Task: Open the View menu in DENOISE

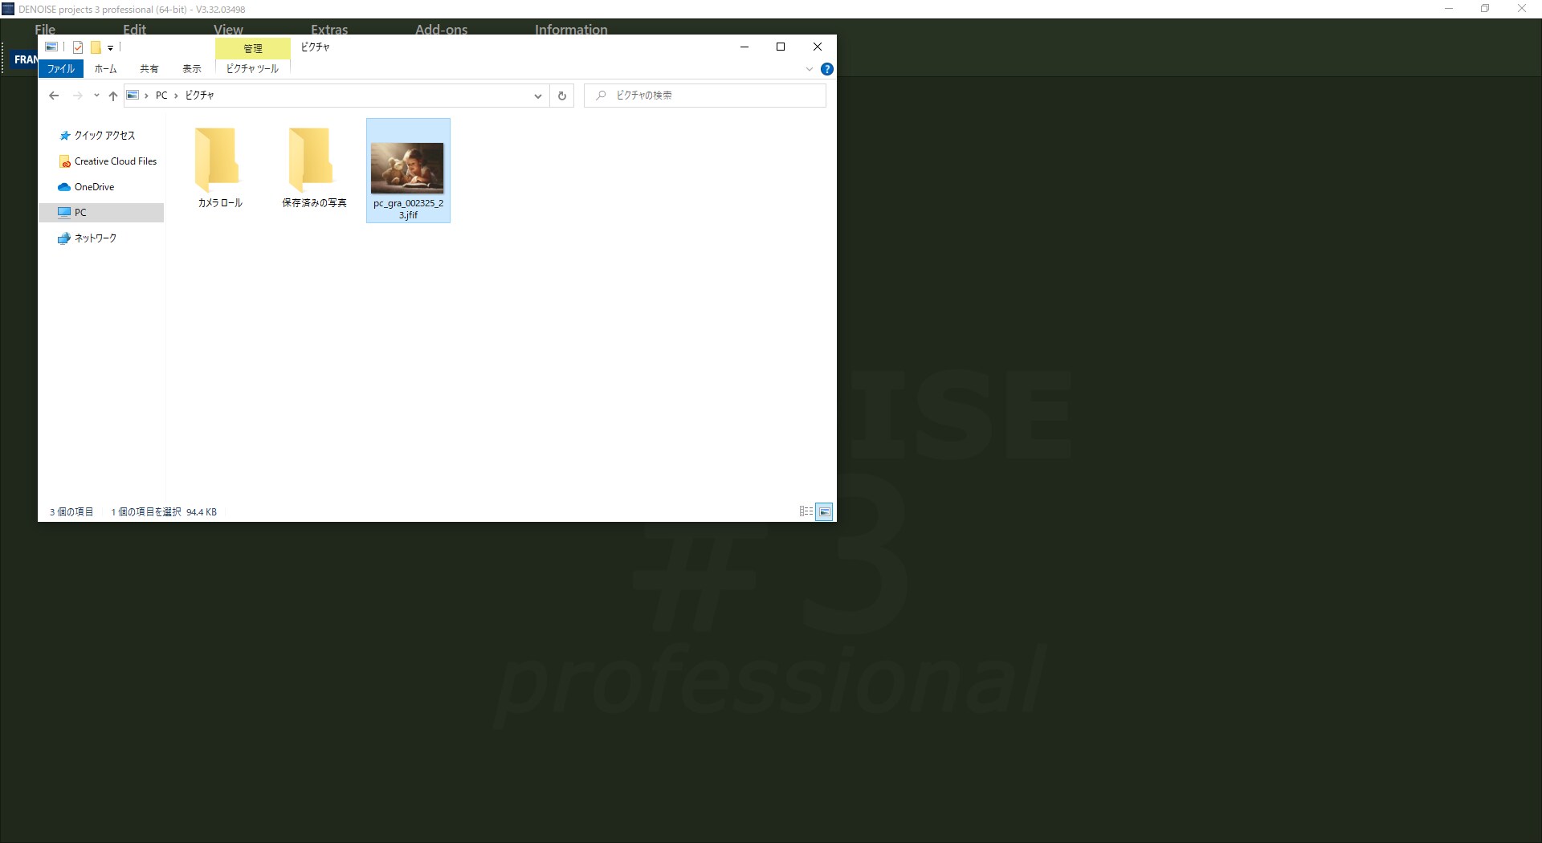Action: (x=228, y=29)
